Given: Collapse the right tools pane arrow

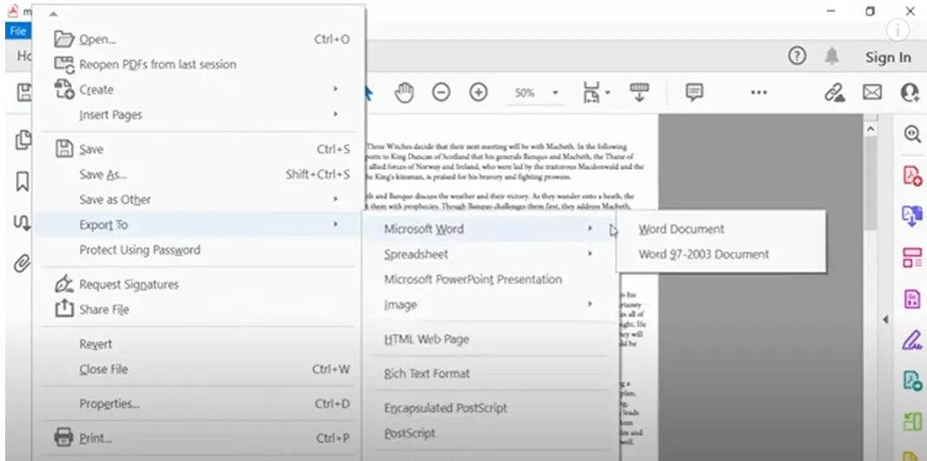Looking at the screenshot, I should [x=885, y=320].
